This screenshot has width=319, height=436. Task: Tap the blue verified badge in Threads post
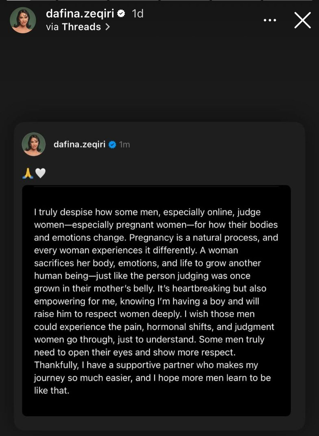[112, 144]
